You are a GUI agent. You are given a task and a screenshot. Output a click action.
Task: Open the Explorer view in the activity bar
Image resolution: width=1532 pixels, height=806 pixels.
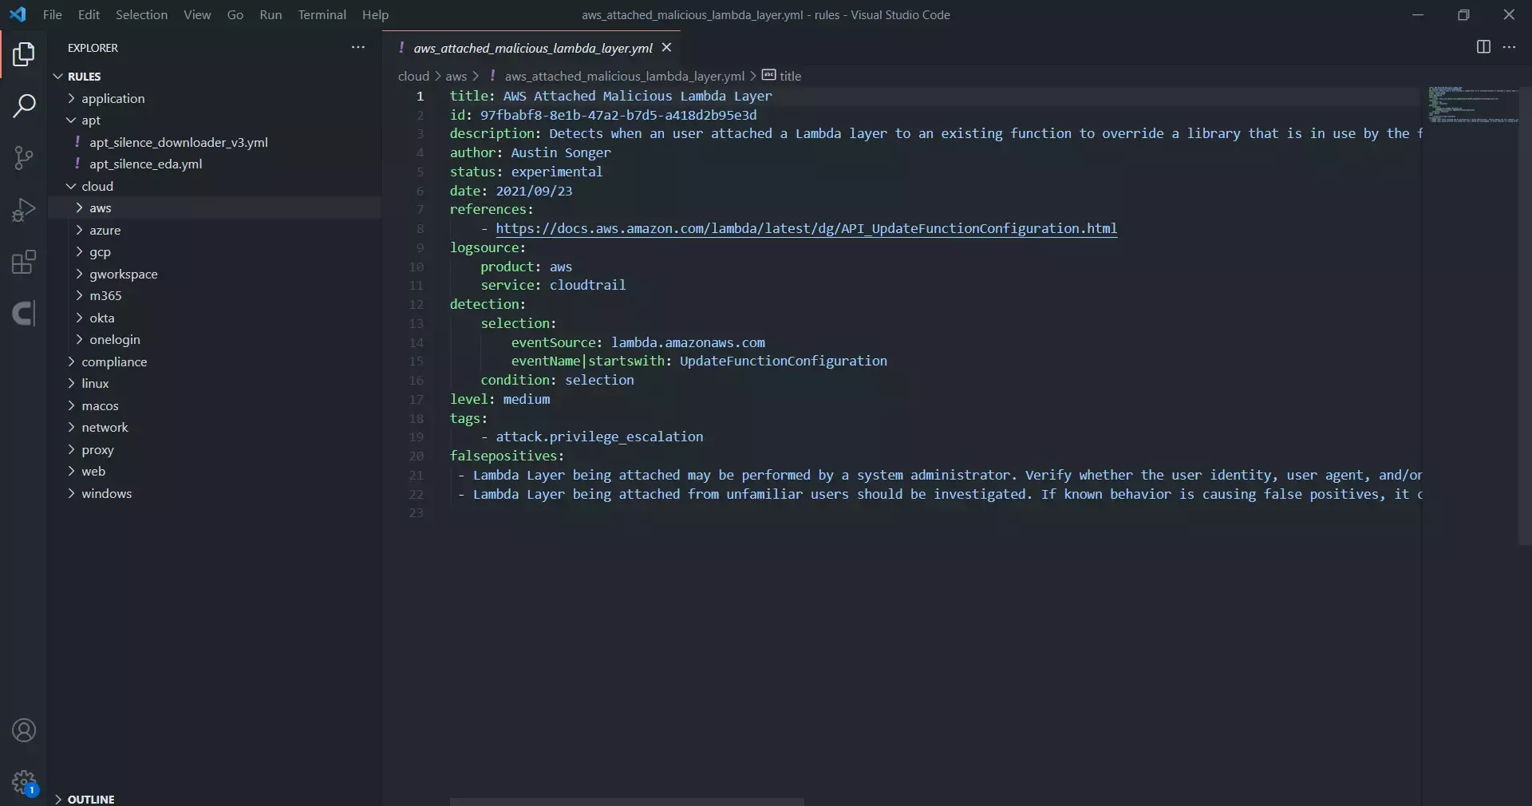(24, 54)
